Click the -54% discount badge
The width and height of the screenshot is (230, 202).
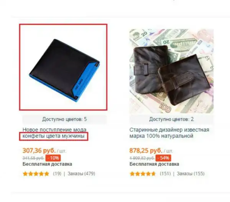tap(163, 158)
